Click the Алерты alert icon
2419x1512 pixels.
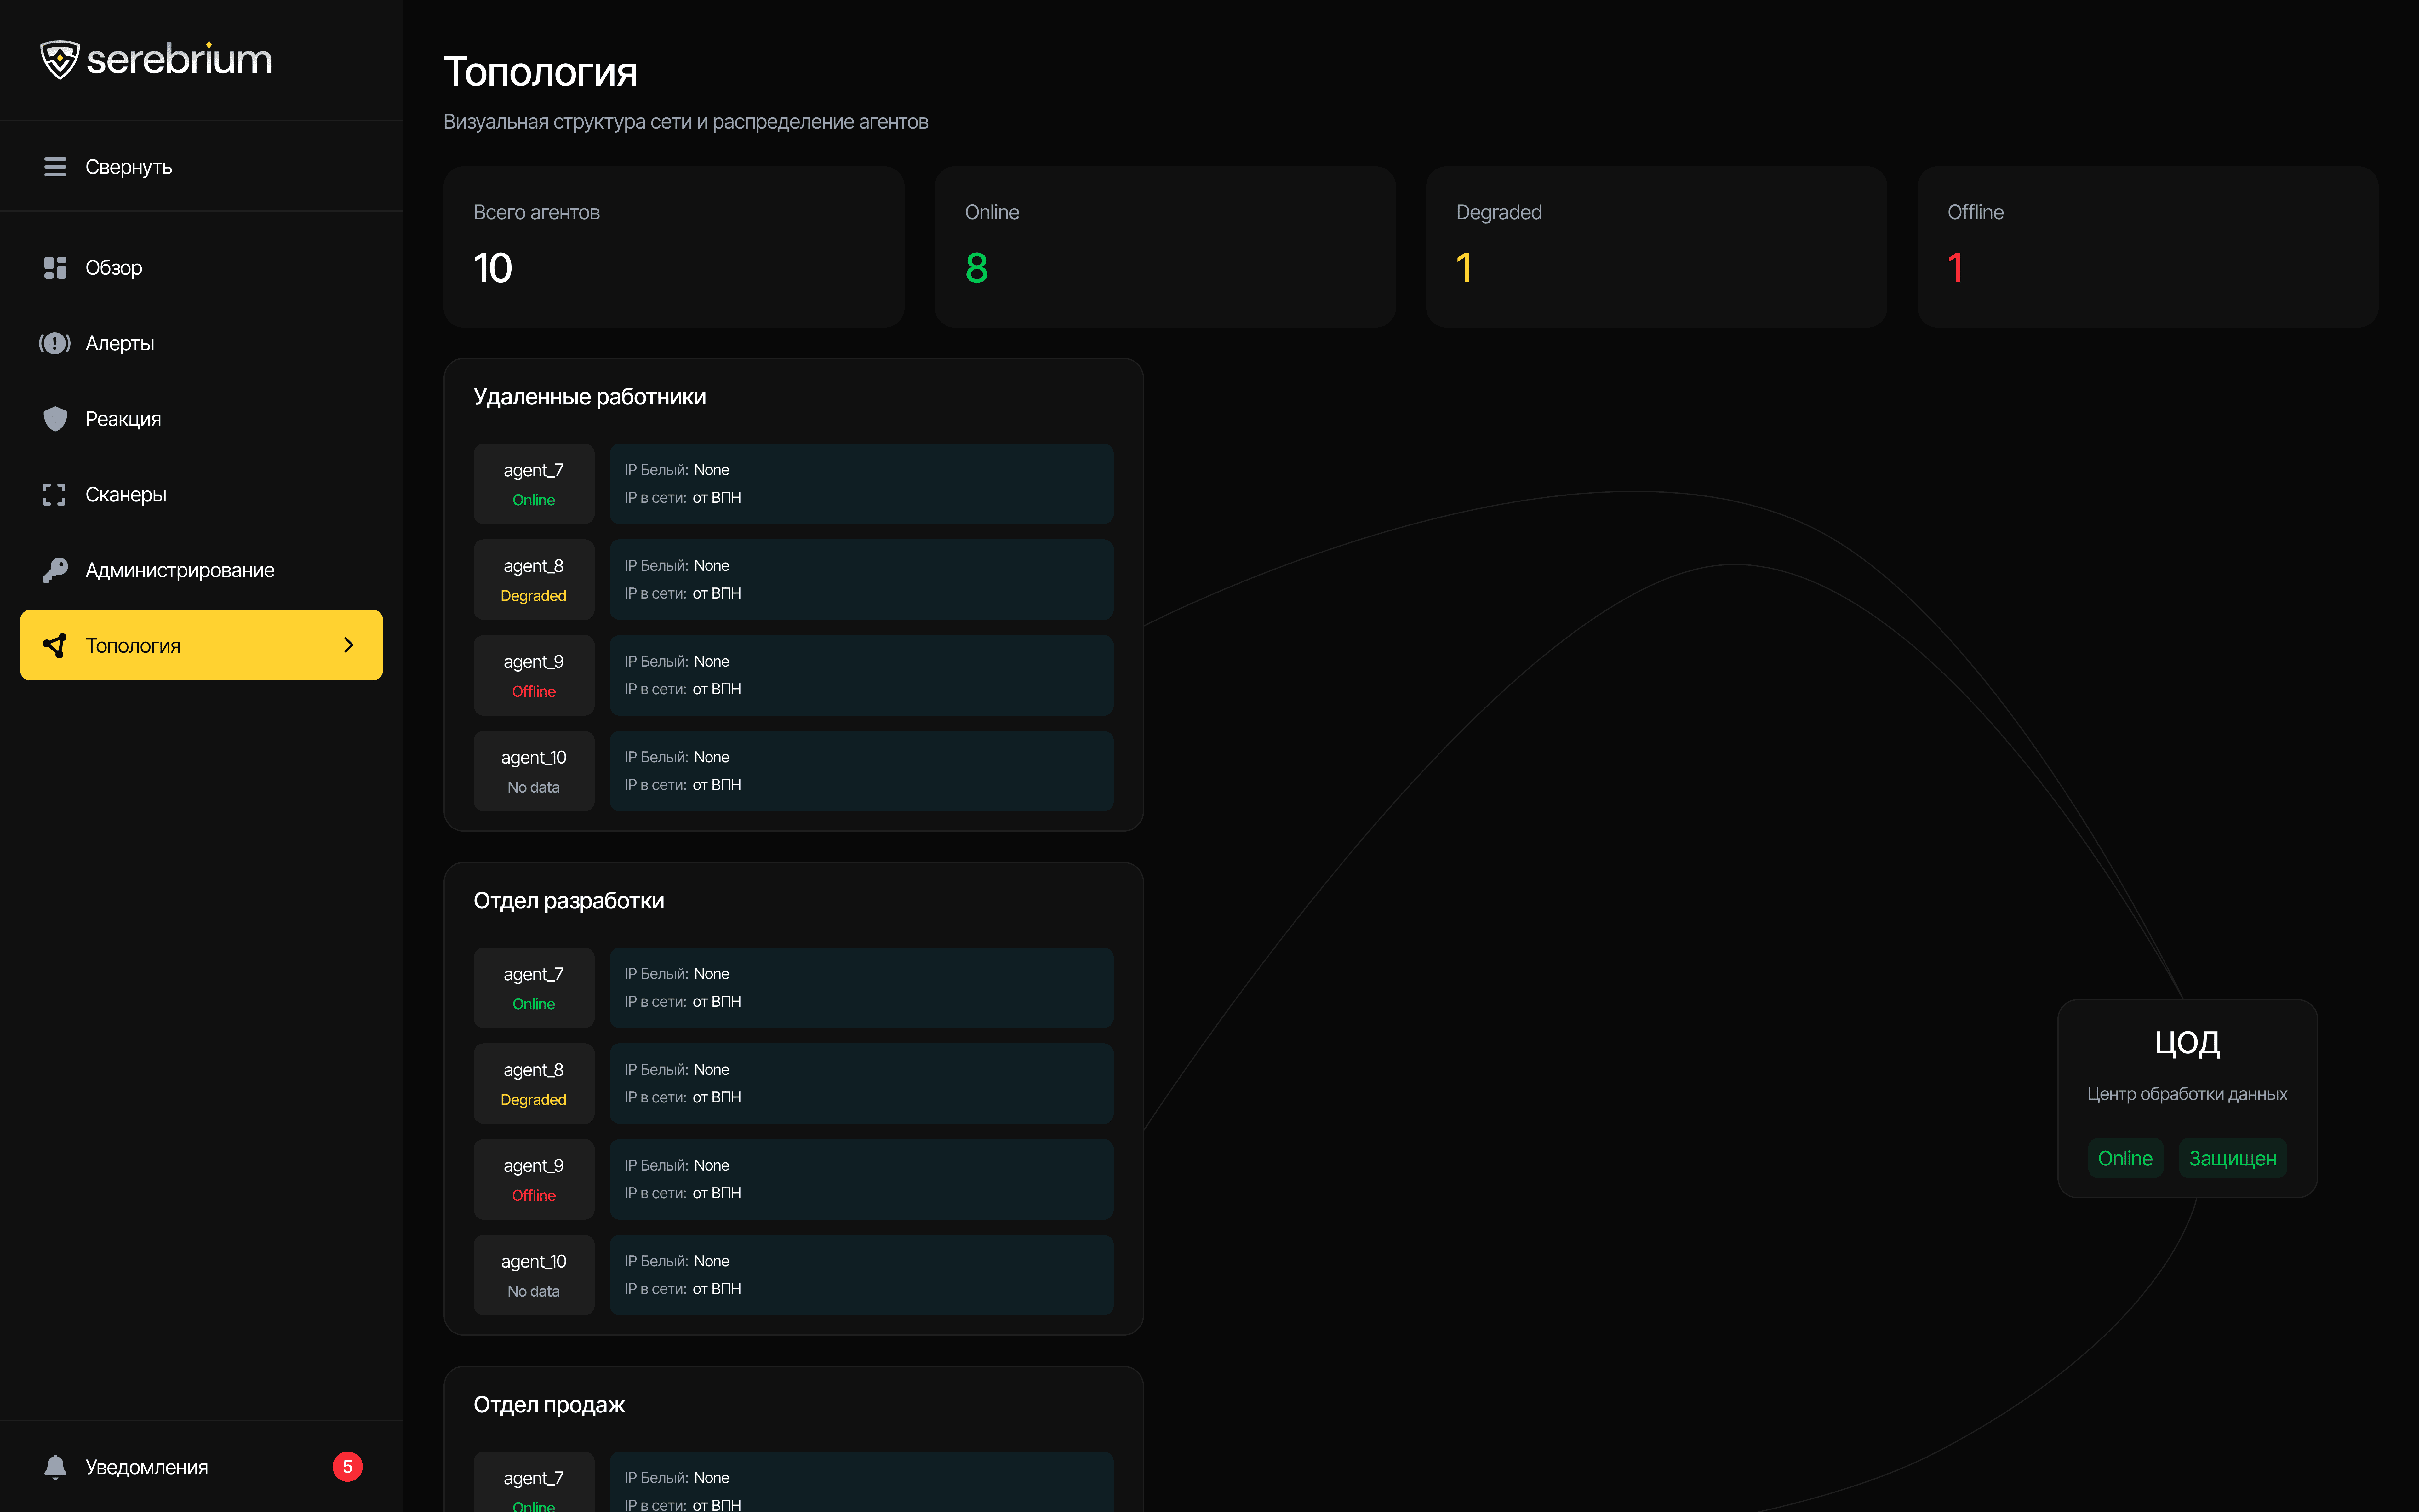click(x=55, y=343)
